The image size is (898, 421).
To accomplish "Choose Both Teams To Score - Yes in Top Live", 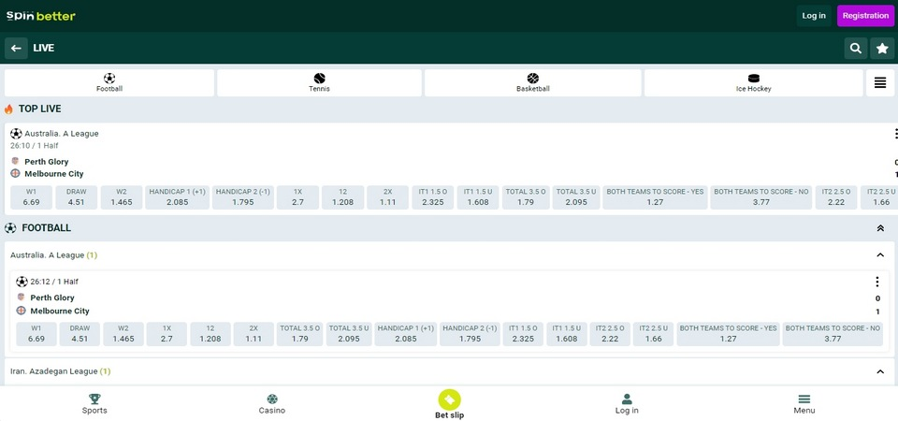I will [655, 196].
